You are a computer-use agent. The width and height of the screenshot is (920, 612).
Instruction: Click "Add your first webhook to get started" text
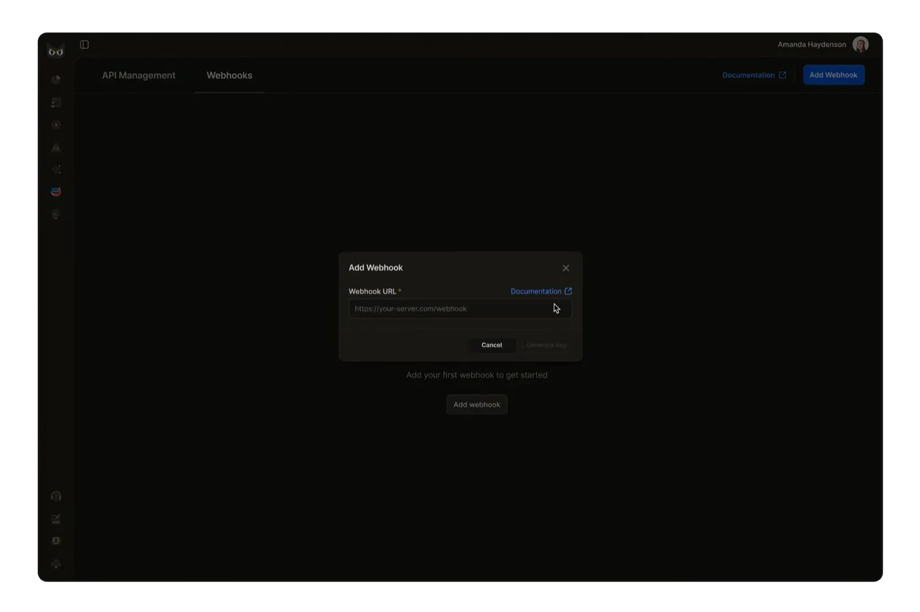coord(477,375)
